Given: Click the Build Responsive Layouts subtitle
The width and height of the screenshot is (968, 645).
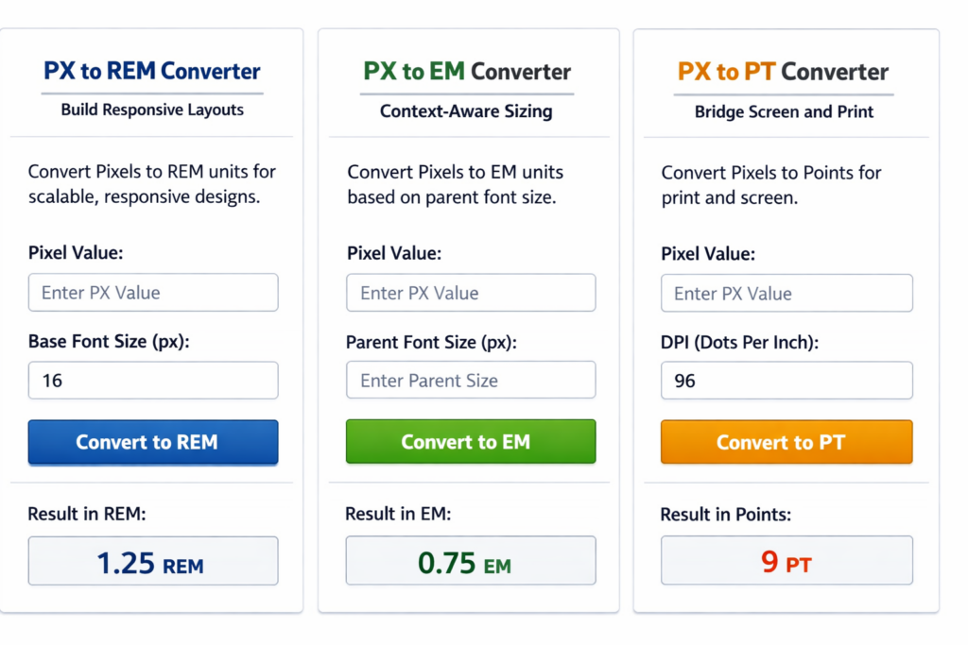Looking at the screenshot, I should coord(152,110).
